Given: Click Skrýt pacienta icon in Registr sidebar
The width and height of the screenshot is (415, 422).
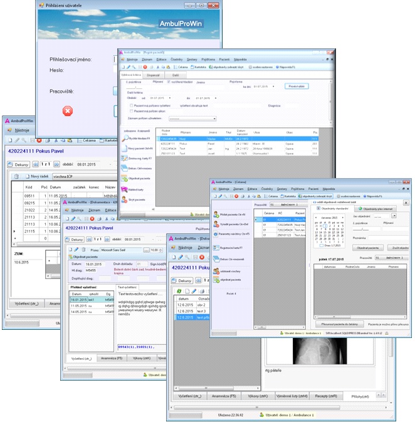Looking at the screenshot, I should (124, 199).
